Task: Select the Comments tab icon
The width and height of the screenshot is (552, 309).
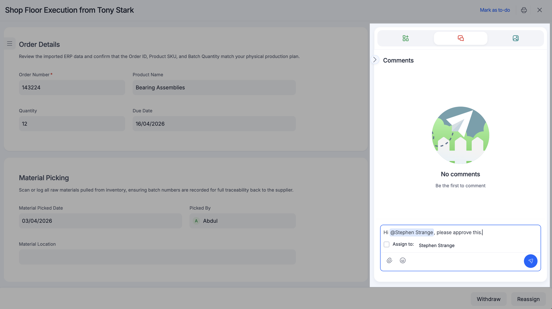Action: click(x=460, y=38)
